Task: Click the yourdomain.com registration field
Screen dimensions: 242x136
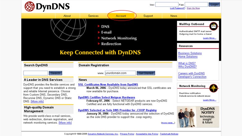Action: point(120,73)
